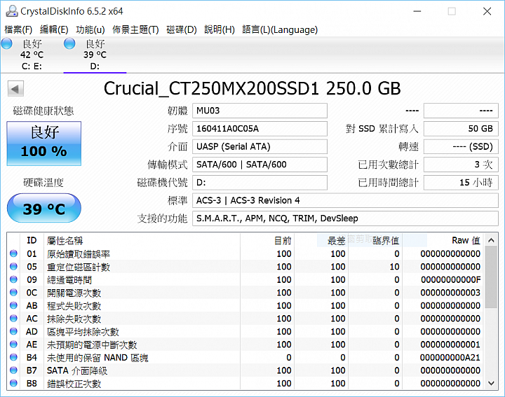Select the row SATA 介面降級
Screen dimensions: 505x397
point(245,370)
